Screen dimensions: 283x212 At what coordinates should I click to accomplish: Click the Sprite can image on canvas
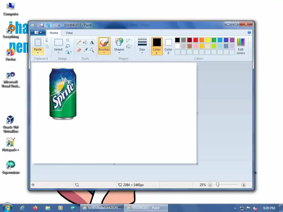click(63, 94)
